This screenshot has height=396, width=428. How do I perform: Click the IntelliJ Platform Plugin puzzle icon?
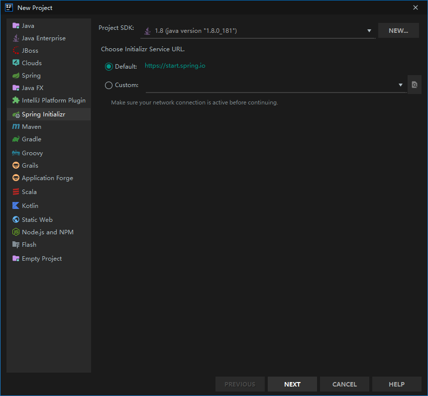pos(16,100)
